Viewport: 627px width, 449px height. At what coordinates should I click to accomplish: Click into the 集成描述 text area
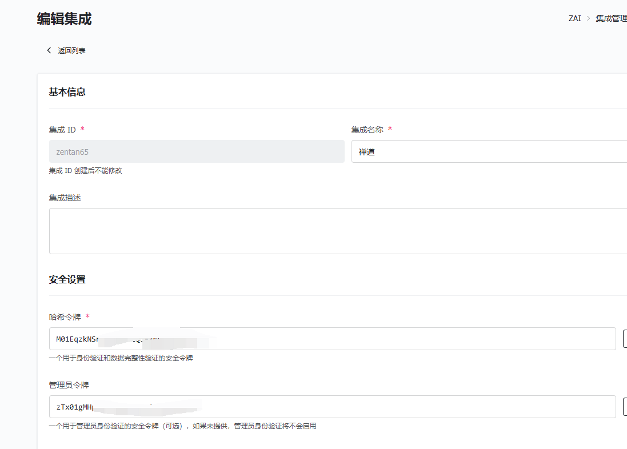338,231
